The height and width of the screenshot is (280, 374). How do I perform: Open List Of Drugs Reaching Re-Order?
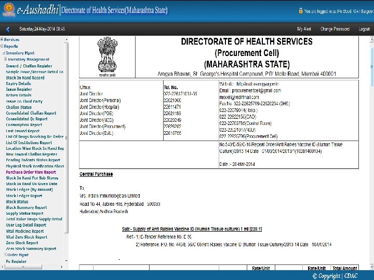pos(35,137)
